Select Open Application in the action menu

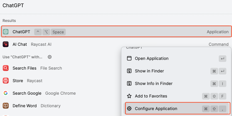(176, 58)
